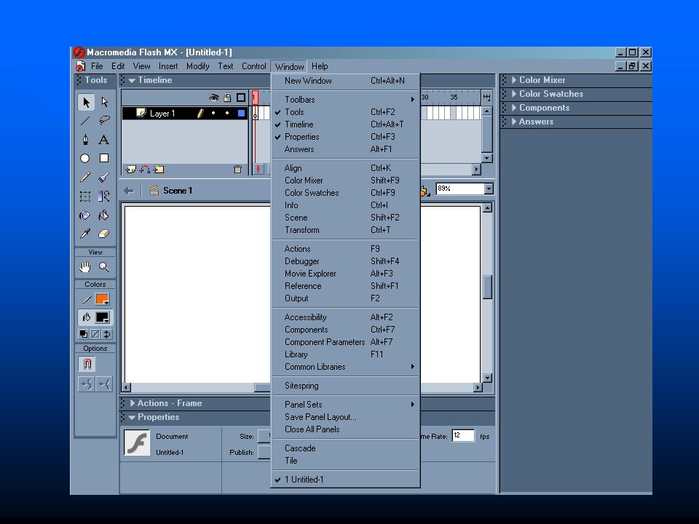Select the Line tool
The width and height of the screenshot is (699, 524).
(x=85, y=121)
